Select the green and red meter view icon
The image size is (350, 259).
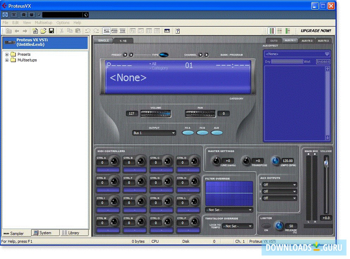point(271,31)
